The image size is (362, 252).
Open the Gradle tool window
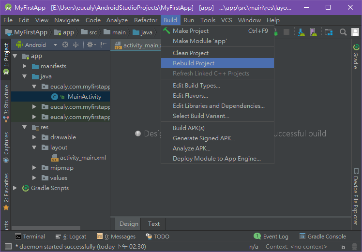(356, 56)
